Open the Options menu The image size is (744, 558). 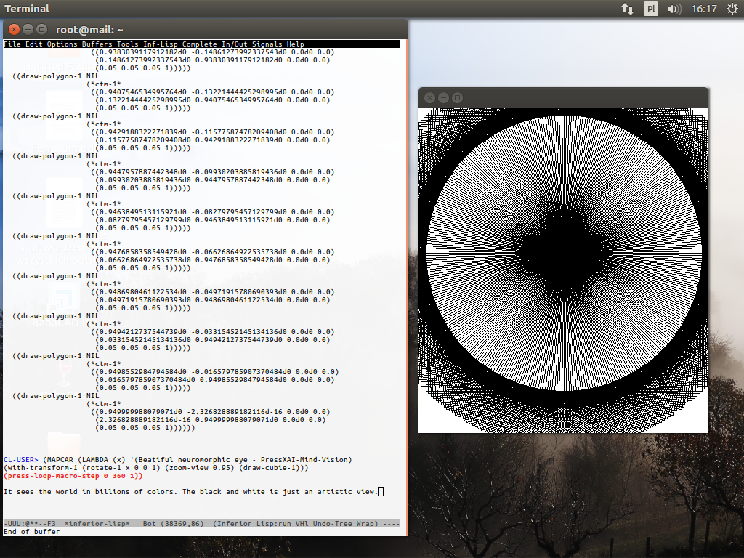click(62, 44)
